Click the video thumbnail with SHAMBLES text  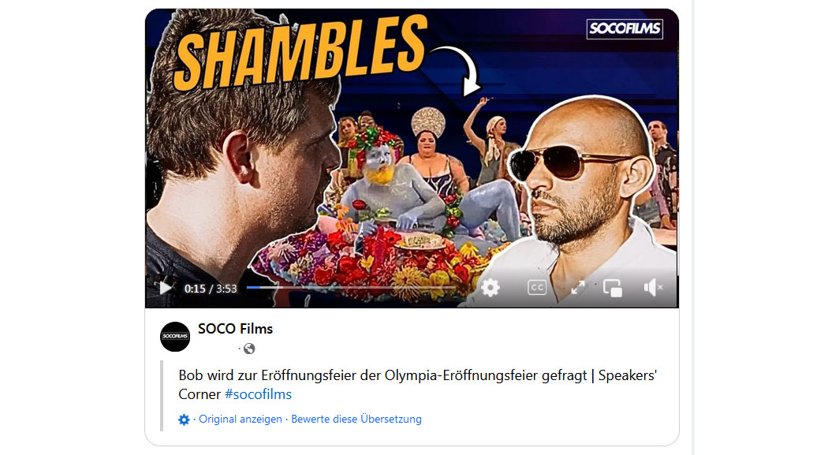click(412, 157)
